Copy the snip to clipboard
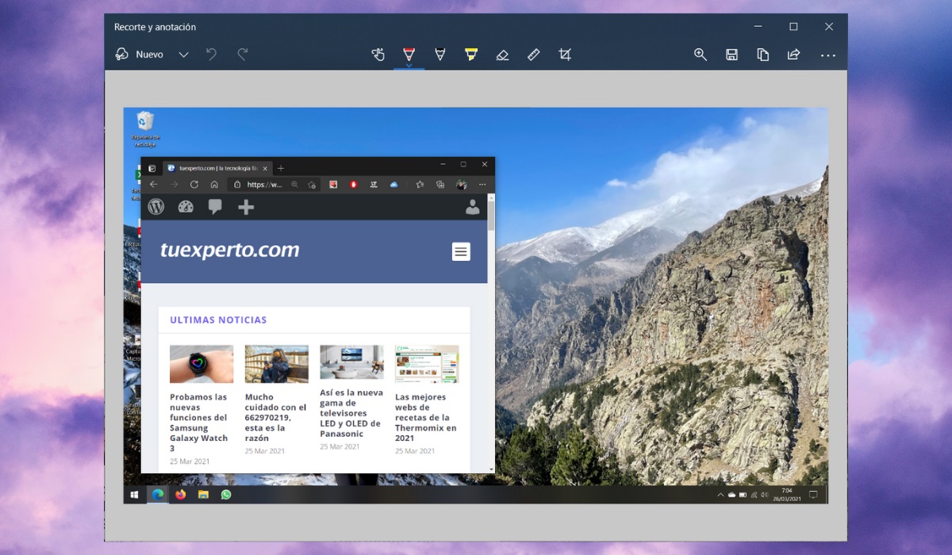The image size is (952, 555). click(762, 55)
